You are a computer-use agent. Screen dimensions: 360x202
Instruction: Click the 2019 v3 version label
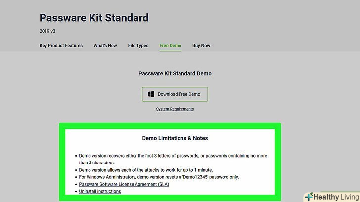point(48,31)
